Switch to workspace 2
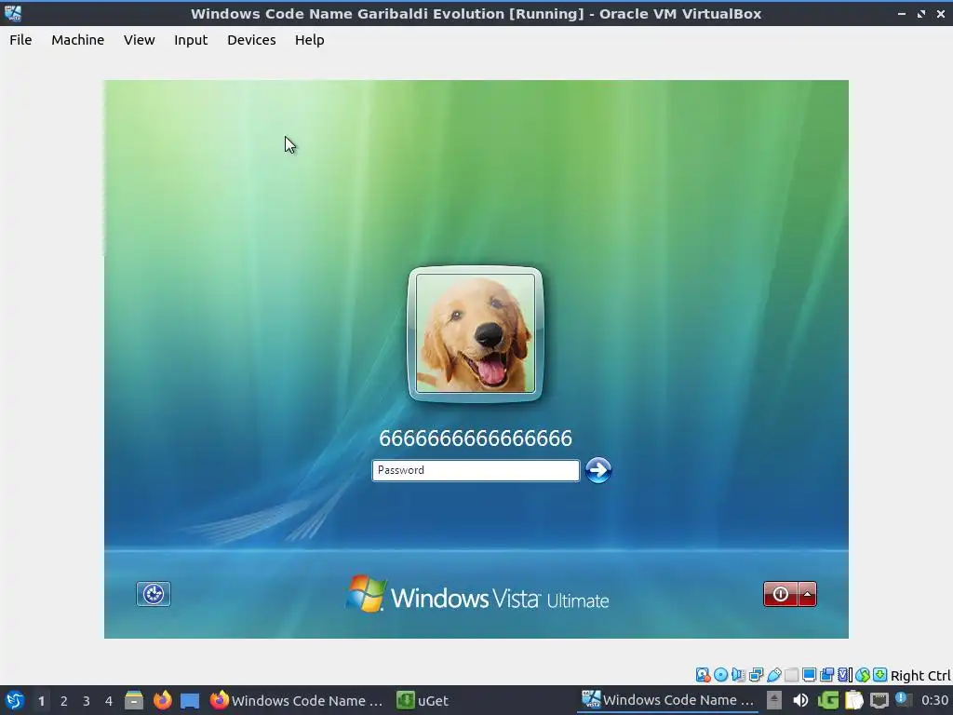 pyautogui.click(x=64, y=701)
